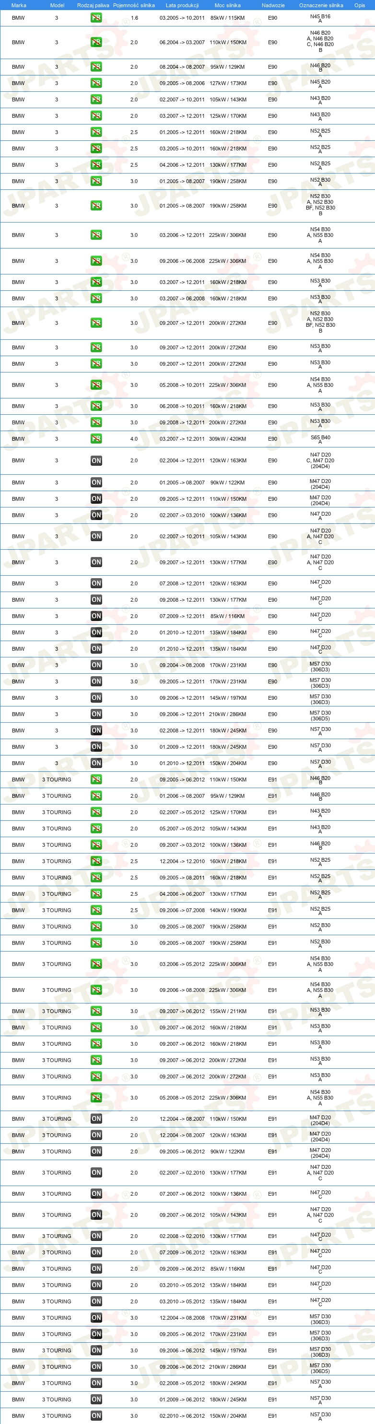
Task: Select the 140kW / 190KM power cell
Action: point(228,910)
